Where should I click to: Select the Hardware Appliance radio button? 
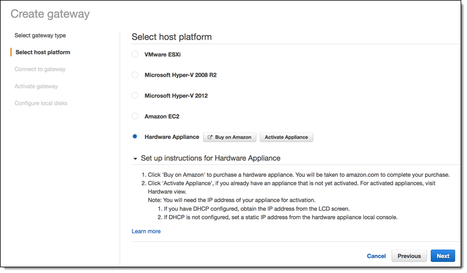[135, 136]
